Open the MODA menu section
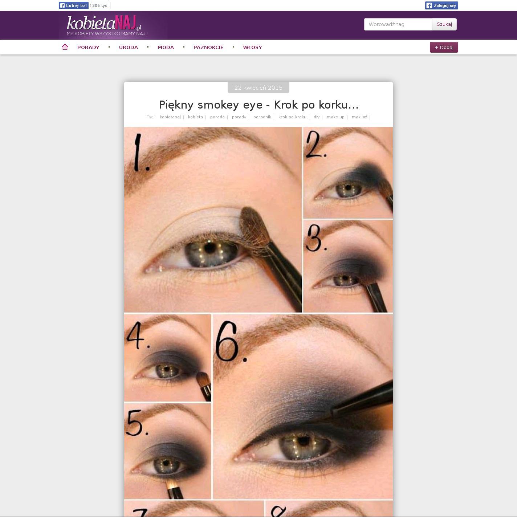517x517 pixels. (x=166, y=47)
